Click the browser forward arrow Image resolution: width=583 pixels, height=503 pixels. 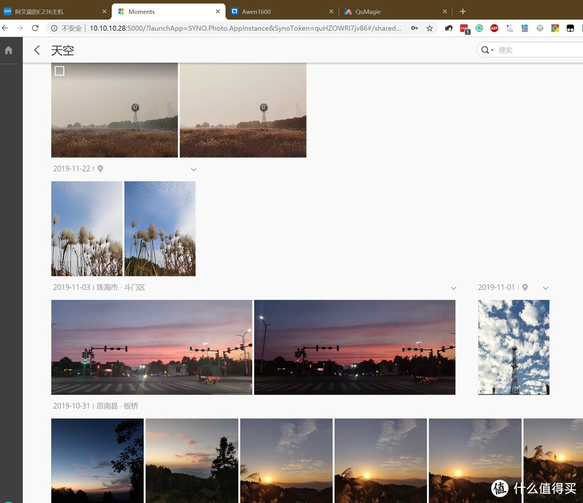coord(20,28)
